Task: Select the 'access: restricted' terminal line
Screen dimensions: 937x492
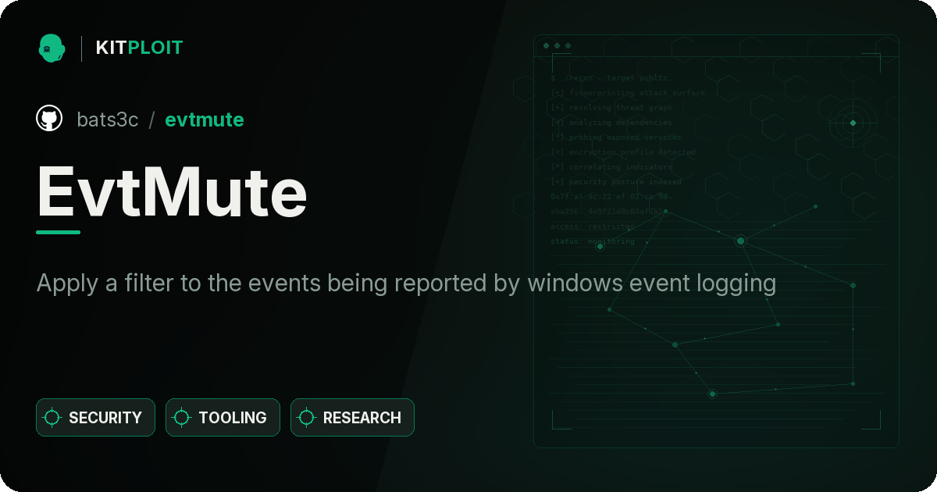Action: pyautogui.click(x=592, y=226)
